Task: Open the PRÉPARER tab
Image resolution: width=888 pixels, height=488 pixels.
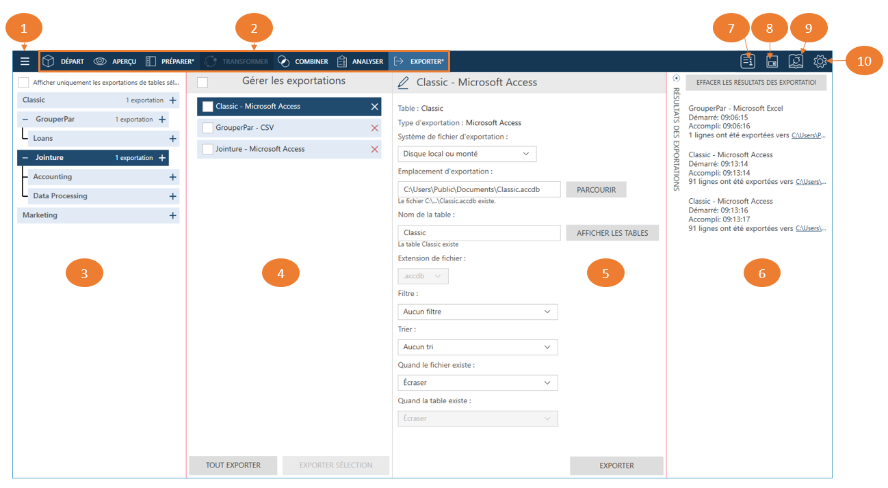Action: (170, 62)
